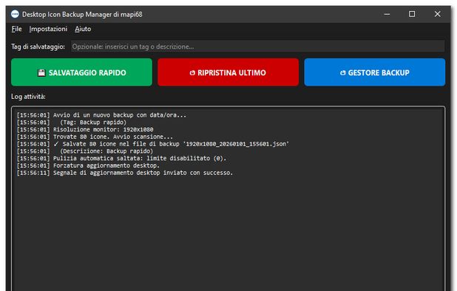Open the Aiuto menu
Screen dimensions: 457x291
(x=83, y=29)
